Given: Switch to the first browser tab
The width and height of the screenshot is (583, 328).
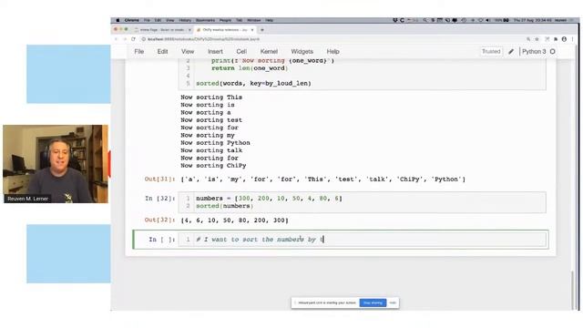Looking at the screenshot, I should point(162,30).
